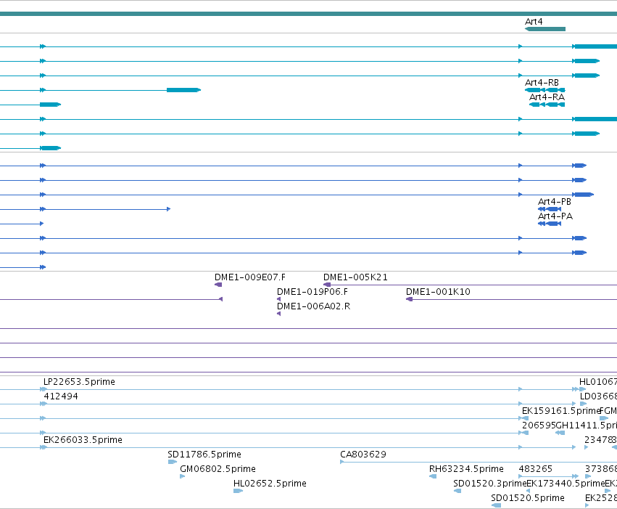
Task: Click the HL02652.5prime EST label
Action: [x=270, y=484]
